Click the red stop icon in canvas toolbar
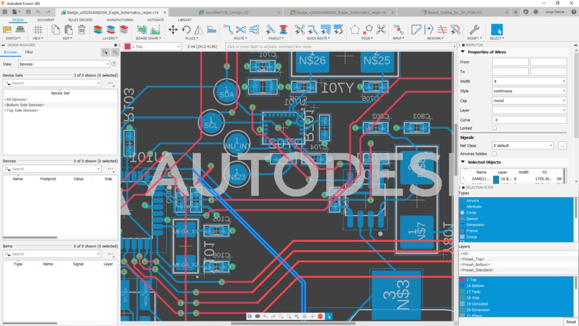The width and height of the screenshot is (579, 326). 320,316
